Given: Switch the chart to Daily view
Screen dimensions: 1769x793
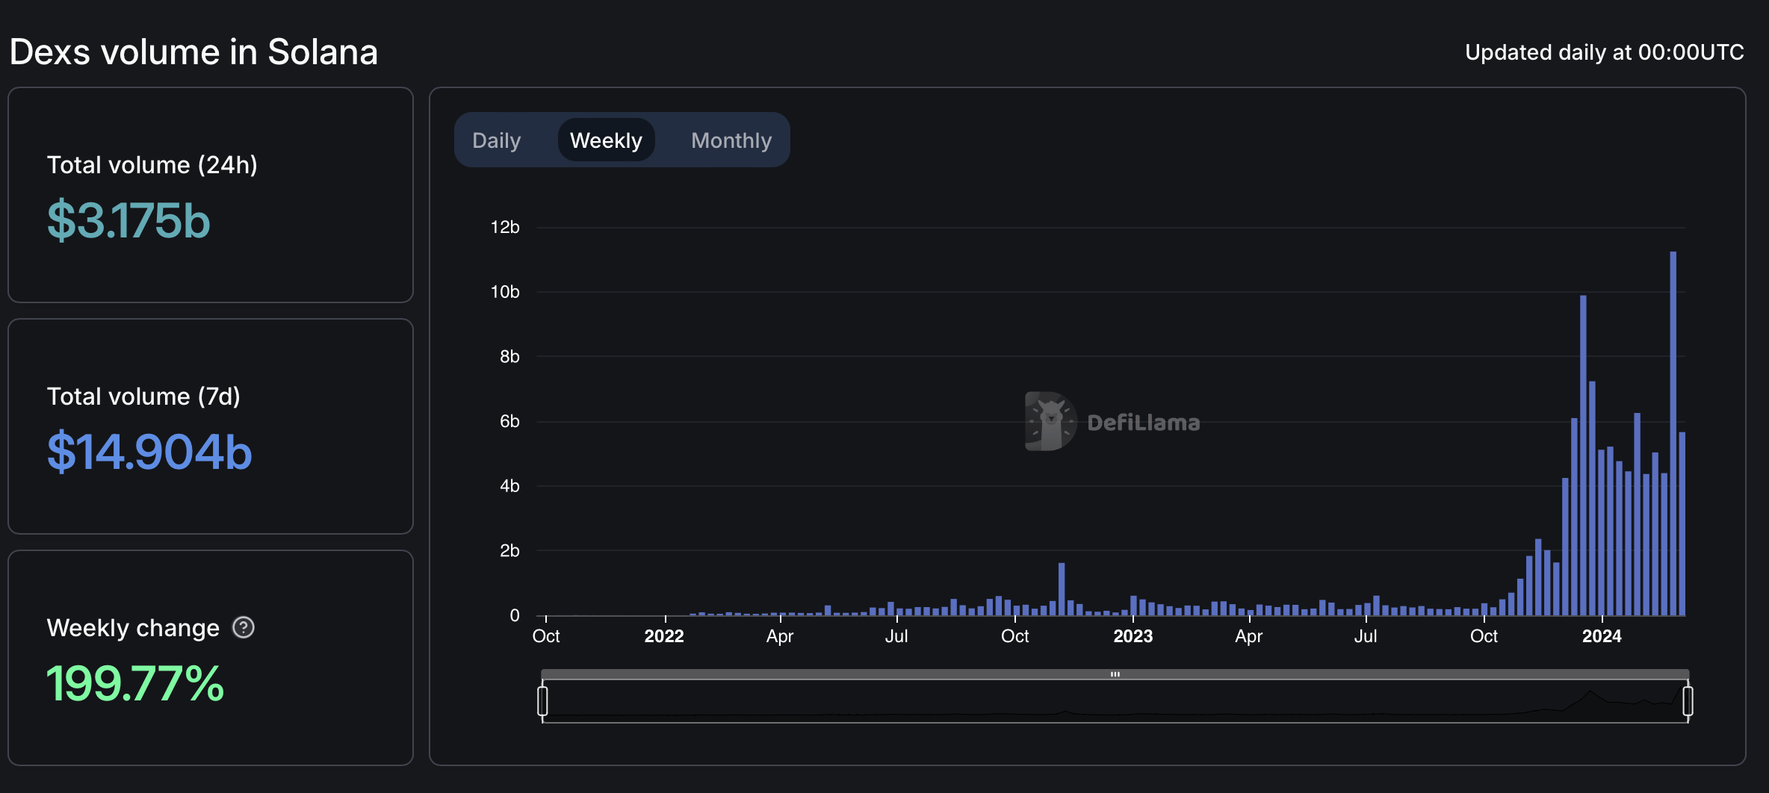Looking at the screenshot, I should [496, 140].
